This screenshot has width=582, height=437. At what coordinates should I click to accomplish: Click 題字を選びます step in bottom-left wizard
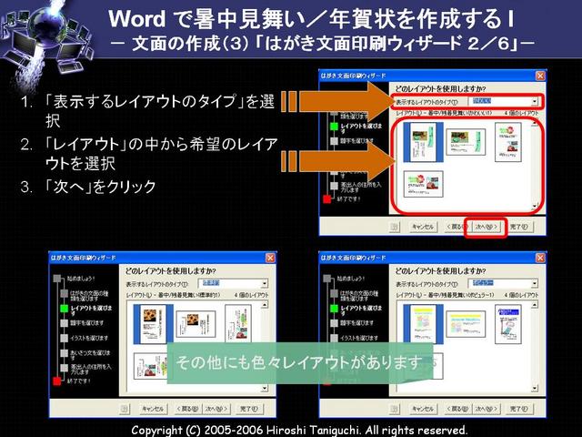[x=83, y=323]
